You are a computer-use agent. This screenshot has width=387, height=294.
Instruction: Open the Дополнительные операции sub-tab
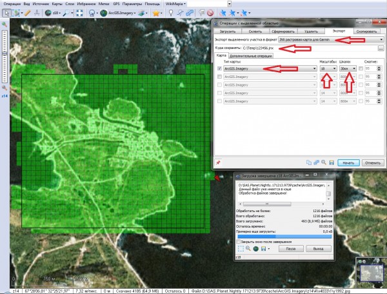(x=251, y=56)
